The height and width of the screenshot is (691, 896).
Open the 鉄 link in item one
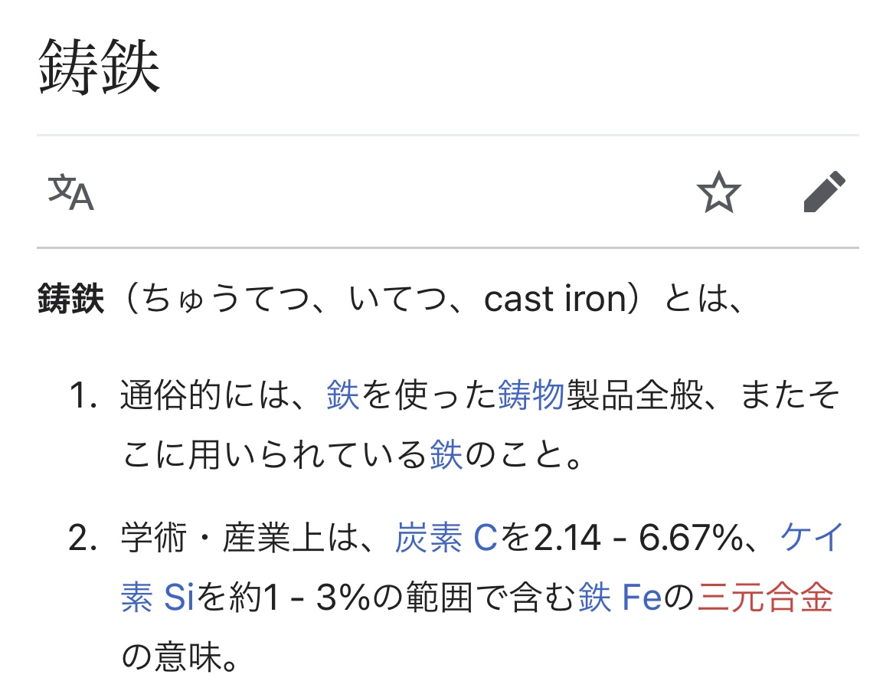[x=343, y=395]
